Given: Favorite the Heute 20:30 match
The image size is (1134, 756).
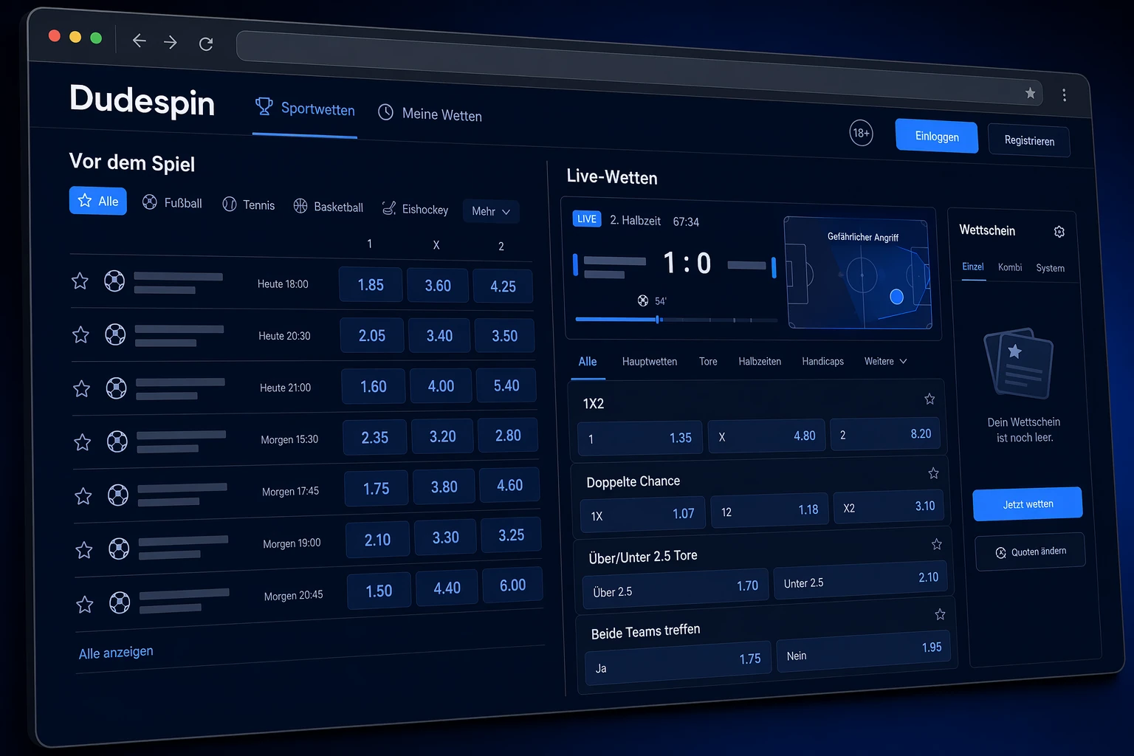Looking at the screenshot, I should [80, 334].
